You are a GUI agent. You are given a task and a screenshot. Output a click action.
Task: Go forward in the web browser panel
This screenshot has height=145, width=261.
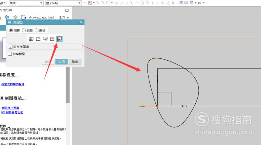15,17
